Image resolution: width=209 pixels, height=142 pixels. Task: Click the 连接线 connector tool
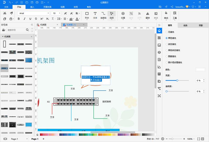(x=103, y=15)
